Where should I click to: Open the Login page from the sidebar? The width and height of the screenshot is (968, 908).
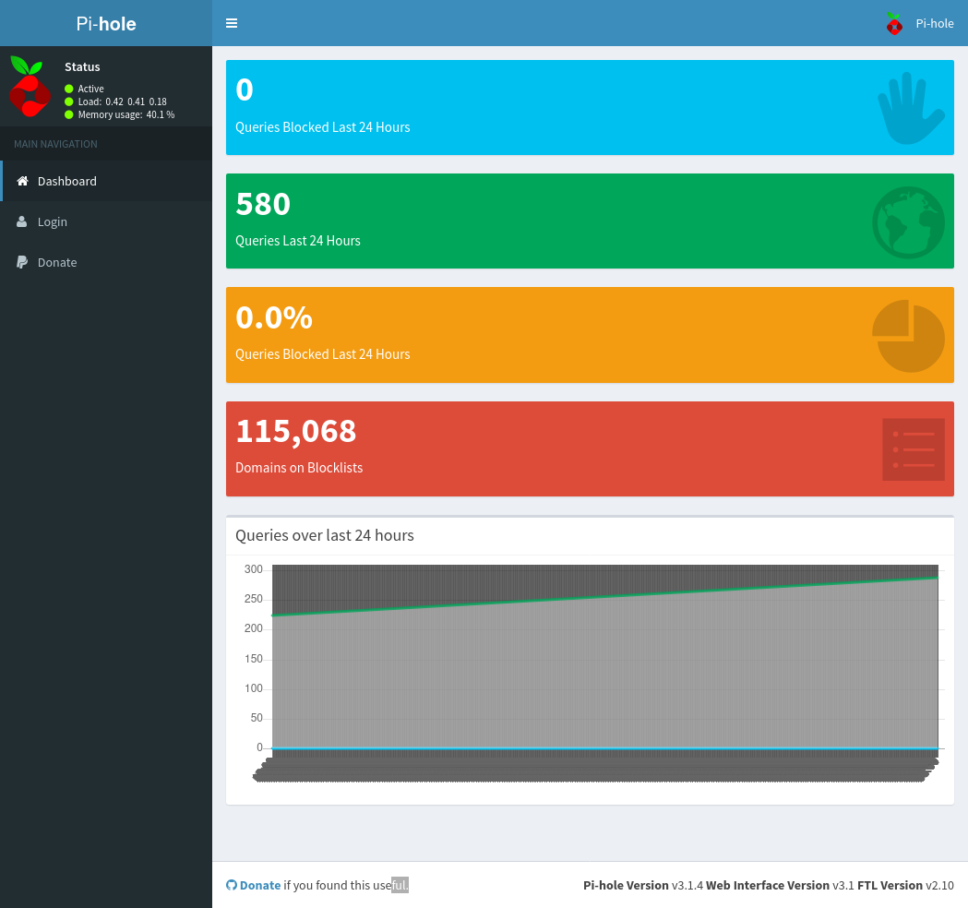pyautogui.click(x=106, y=221)
